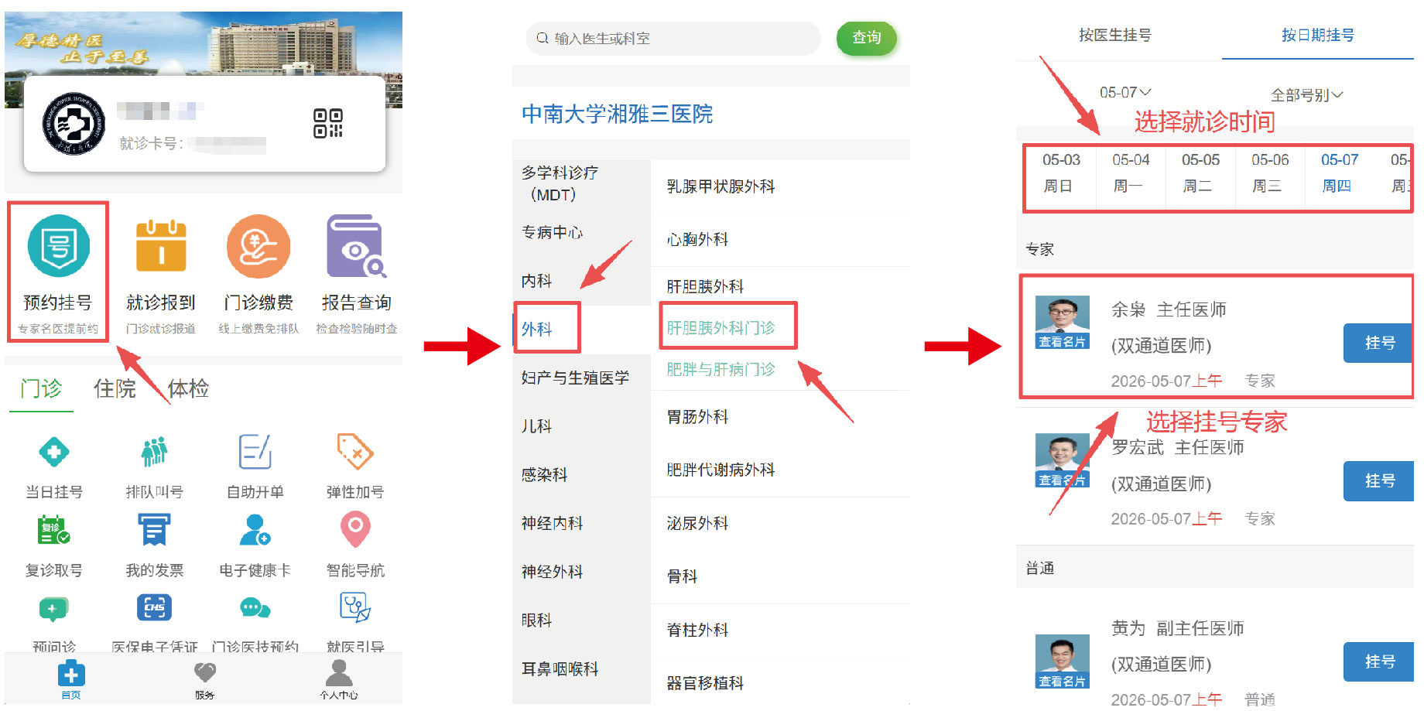Screen dimensions: 1424x711
Task: Open 门诊医技预约 chat-bubble icon
Action: coord(255,608)
